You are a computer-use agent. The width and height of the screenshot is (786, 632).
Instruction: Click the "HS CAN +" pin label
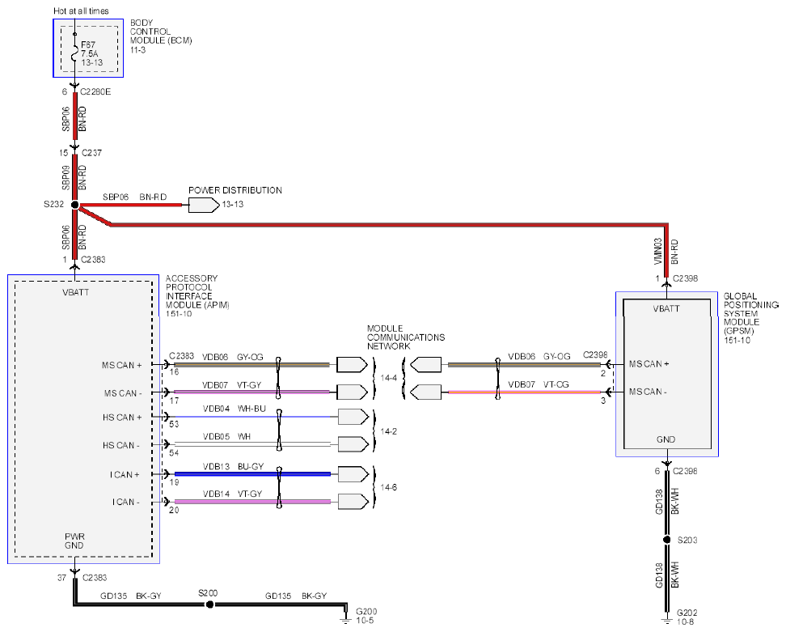tap(122, 418)
